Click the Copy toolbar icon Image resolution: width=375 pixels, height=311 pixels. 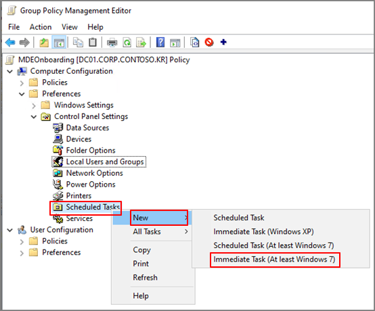[x=78, y=43]
